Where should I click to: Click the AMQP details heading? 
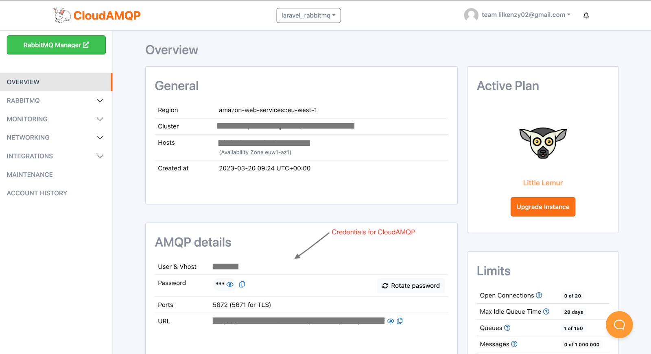[193, 242]
